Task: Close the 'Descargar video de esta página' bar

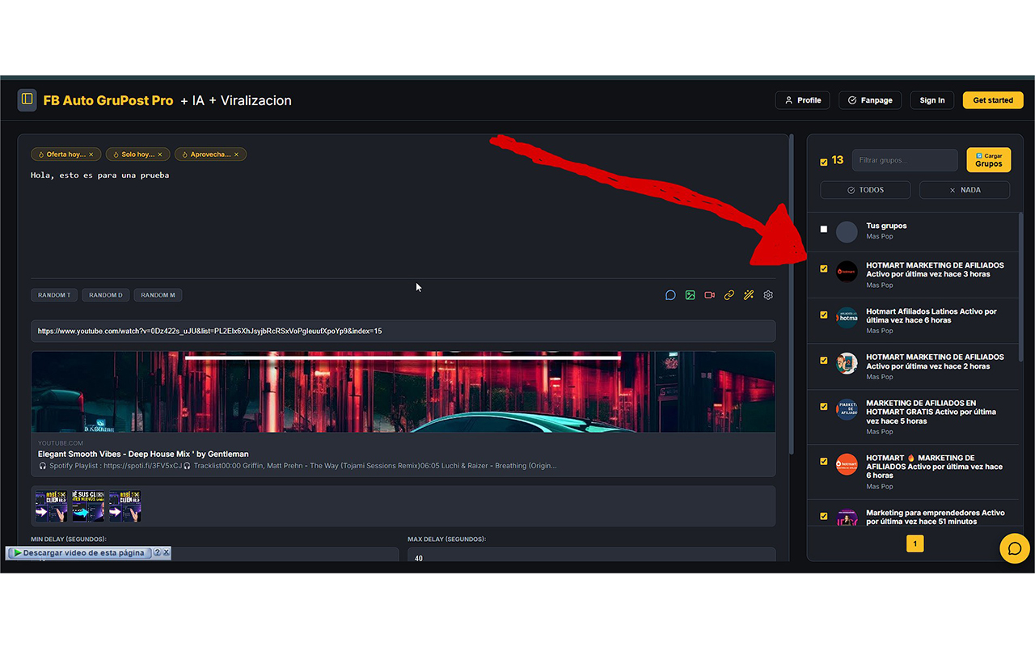Action: [166, 553]
